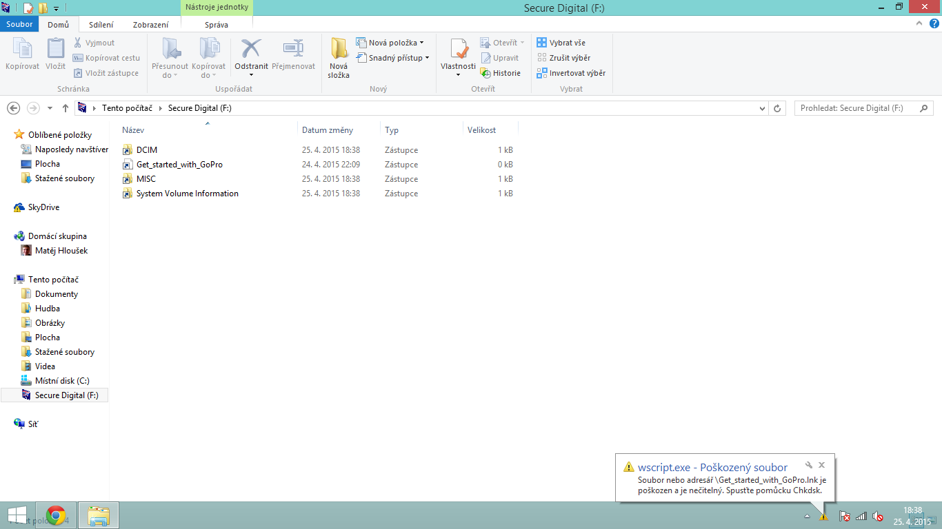Viewport: 942px width, 529px height.
Task: Click Vybrat vše in the ribbon
Action: [x=561, y=43]
